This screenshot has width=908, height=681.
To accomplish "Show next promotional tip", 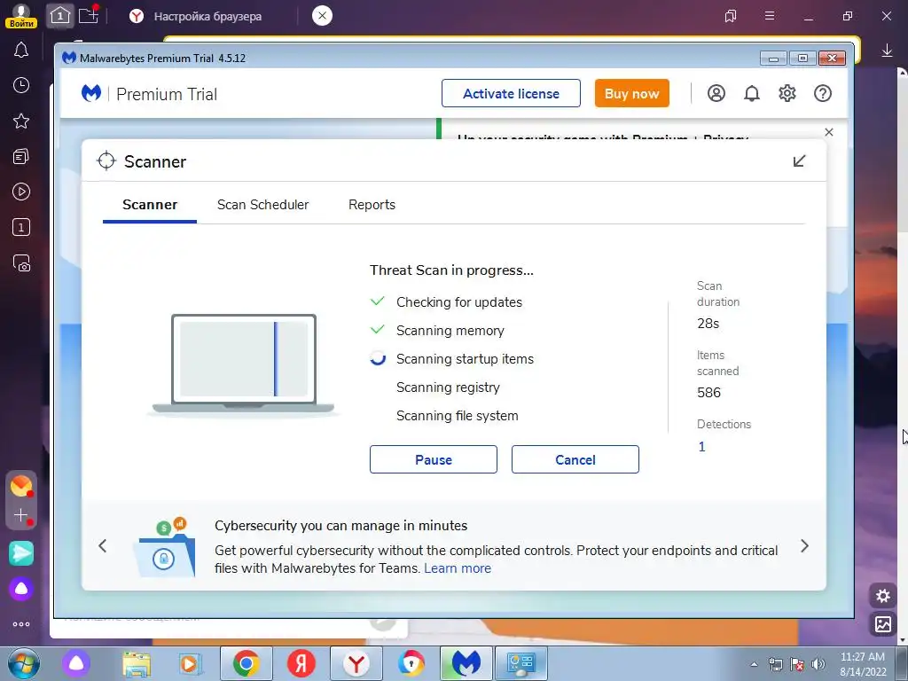I will click(x=804, y=545).
